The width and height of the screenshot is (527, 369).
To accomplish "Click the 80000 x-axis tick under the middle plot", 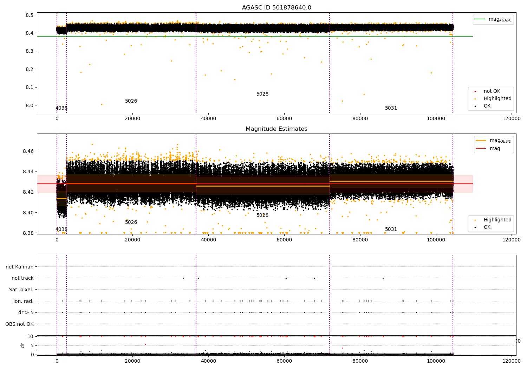I will click(360, 240).
